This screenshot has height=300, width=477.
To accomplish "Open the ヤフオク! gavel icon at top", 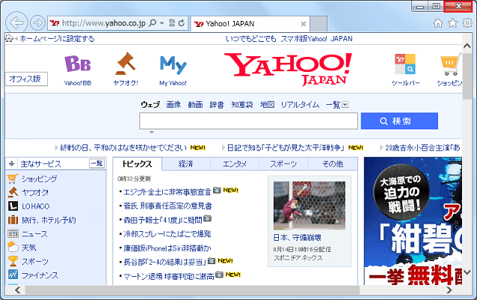I will click(126, 64).
